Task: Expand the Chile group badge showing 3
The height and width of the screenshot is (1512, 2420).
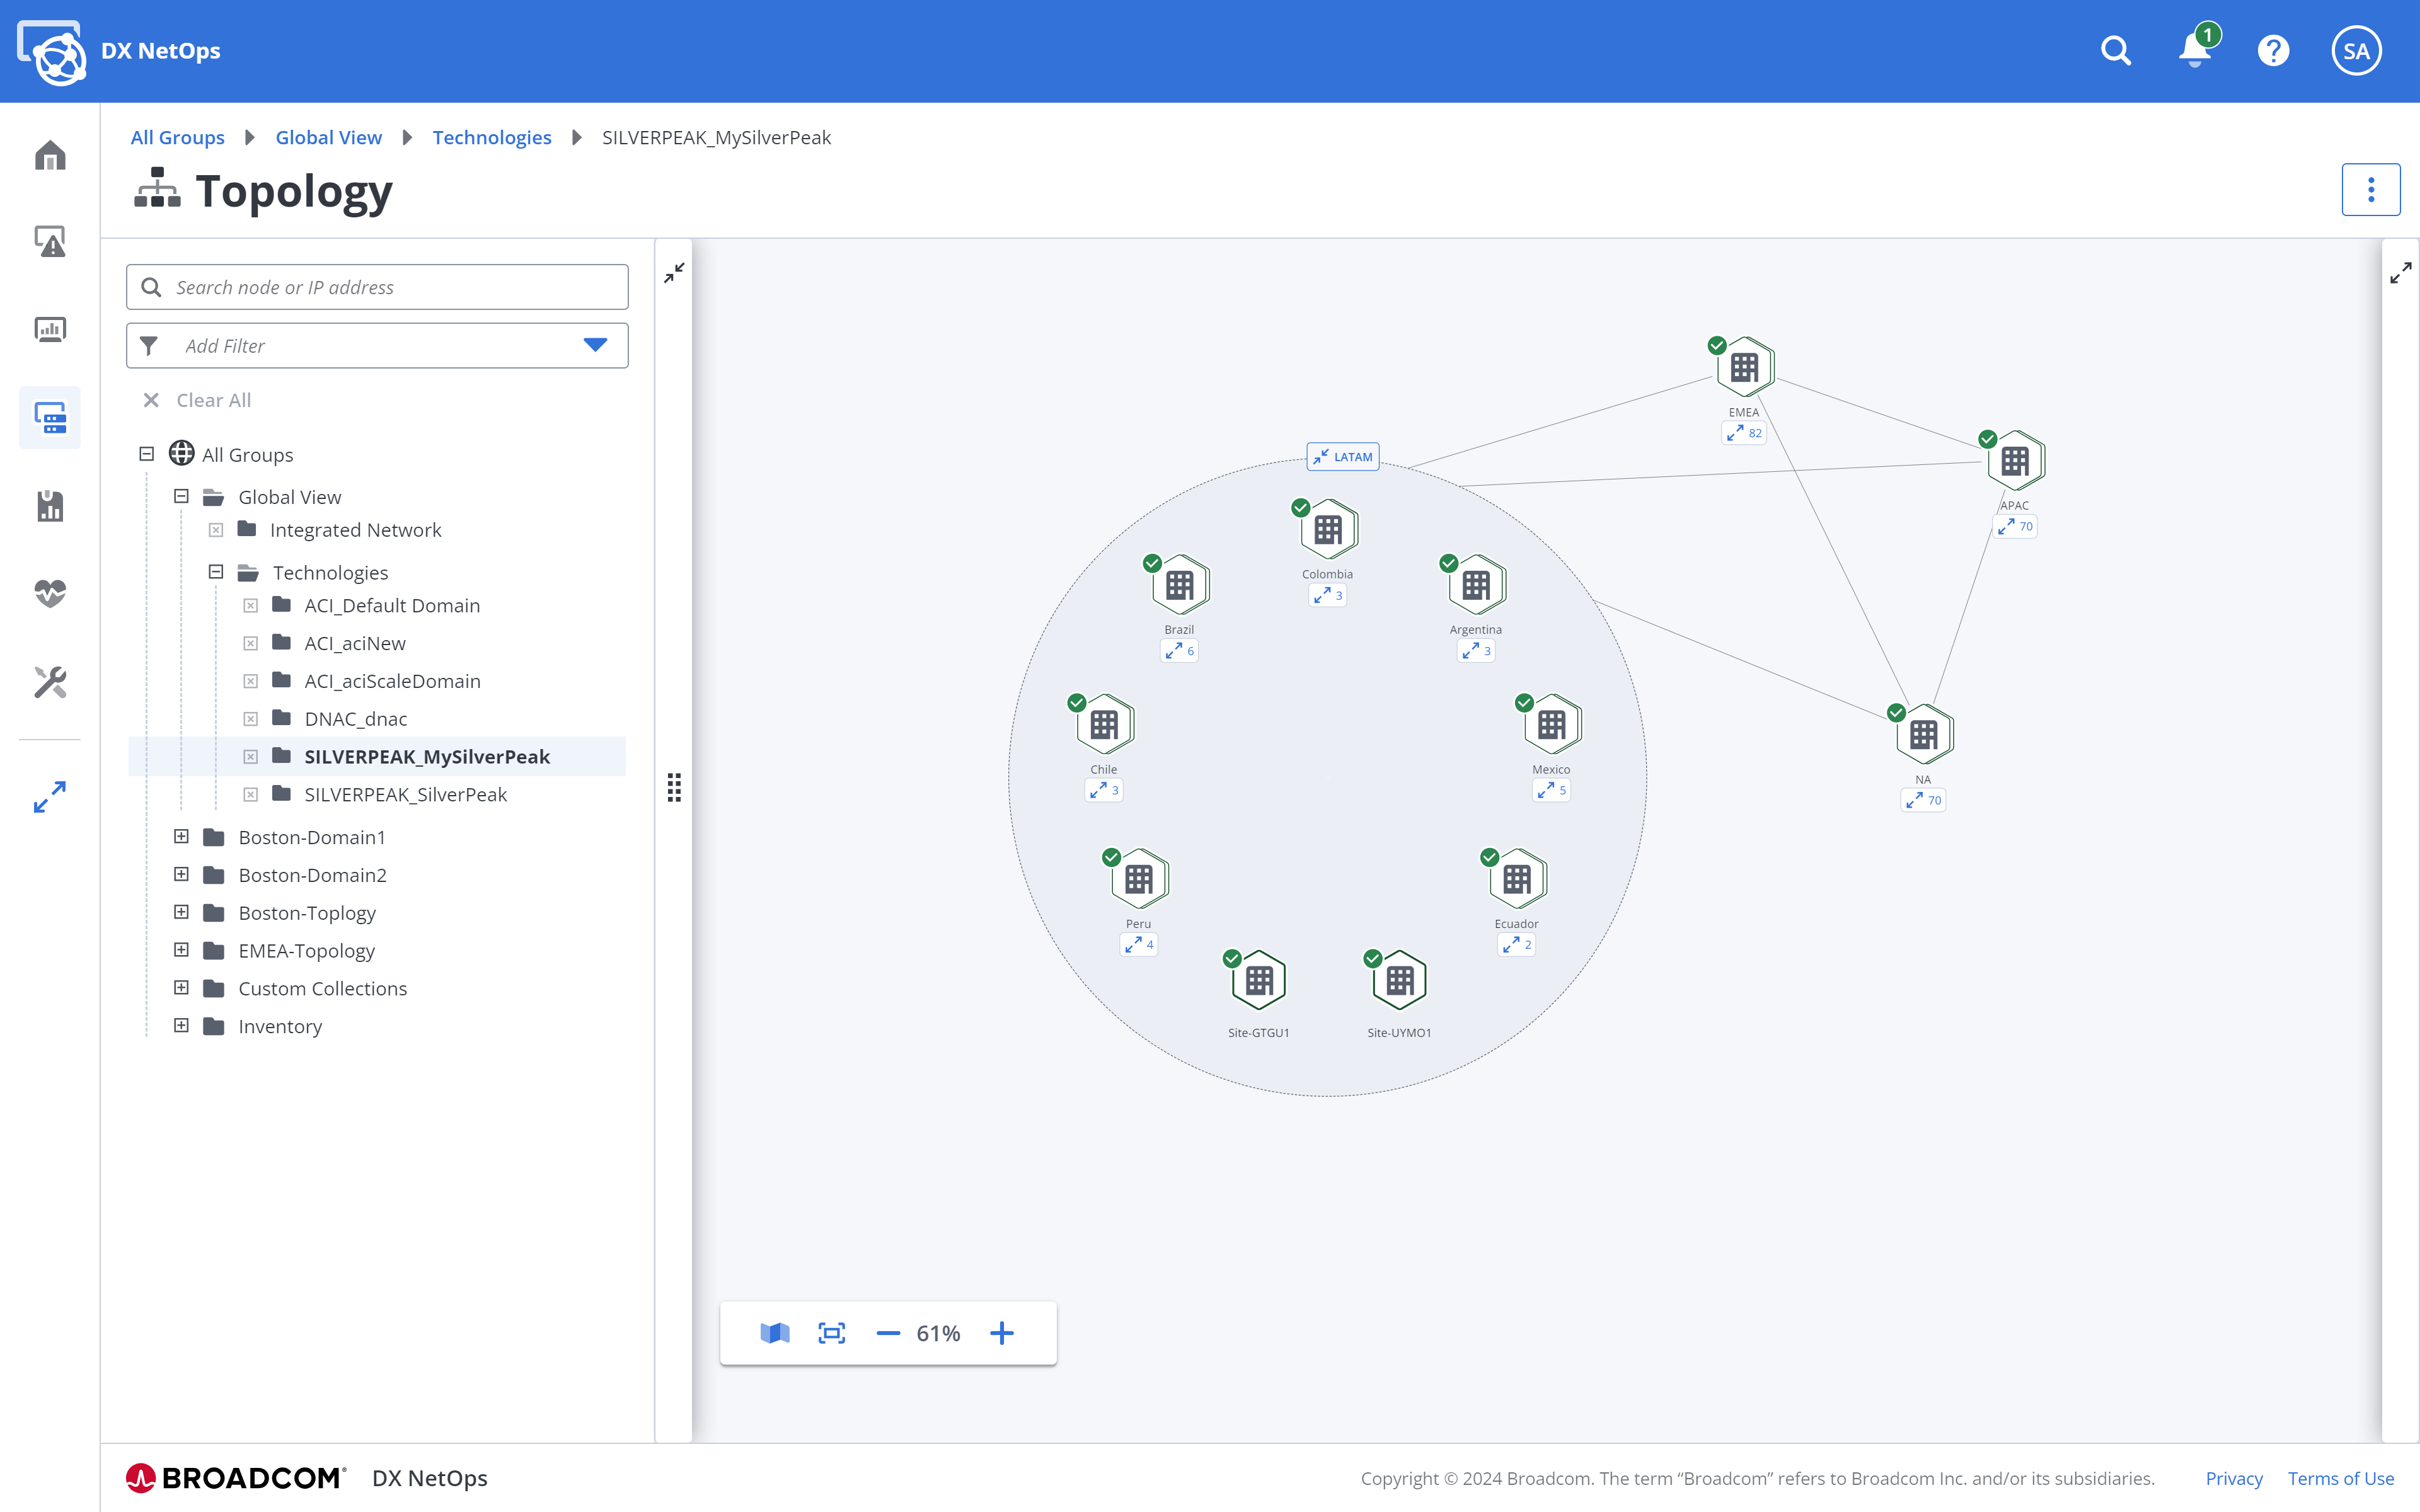Action: click(x=1103, y=790)
